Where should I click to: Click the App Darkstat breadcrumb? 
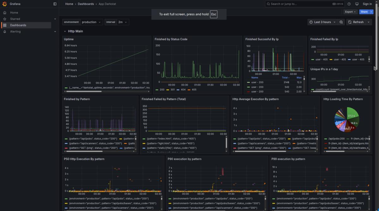108,4
